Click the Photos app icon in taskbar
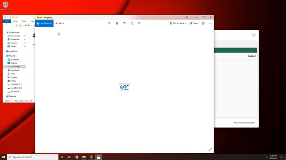The image size is (286, 160). point(98,157)
